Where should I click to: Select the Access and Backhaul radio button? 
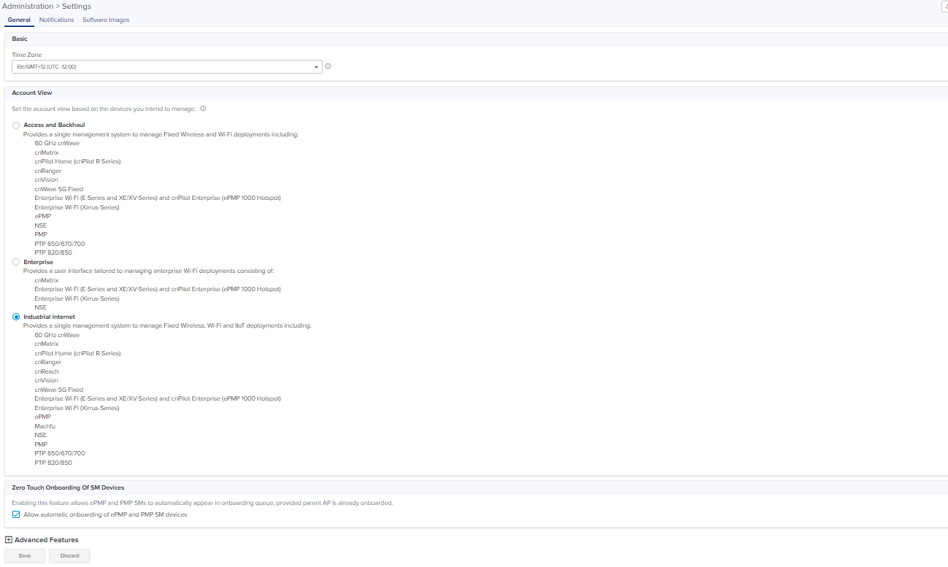(x=16, y=126)
